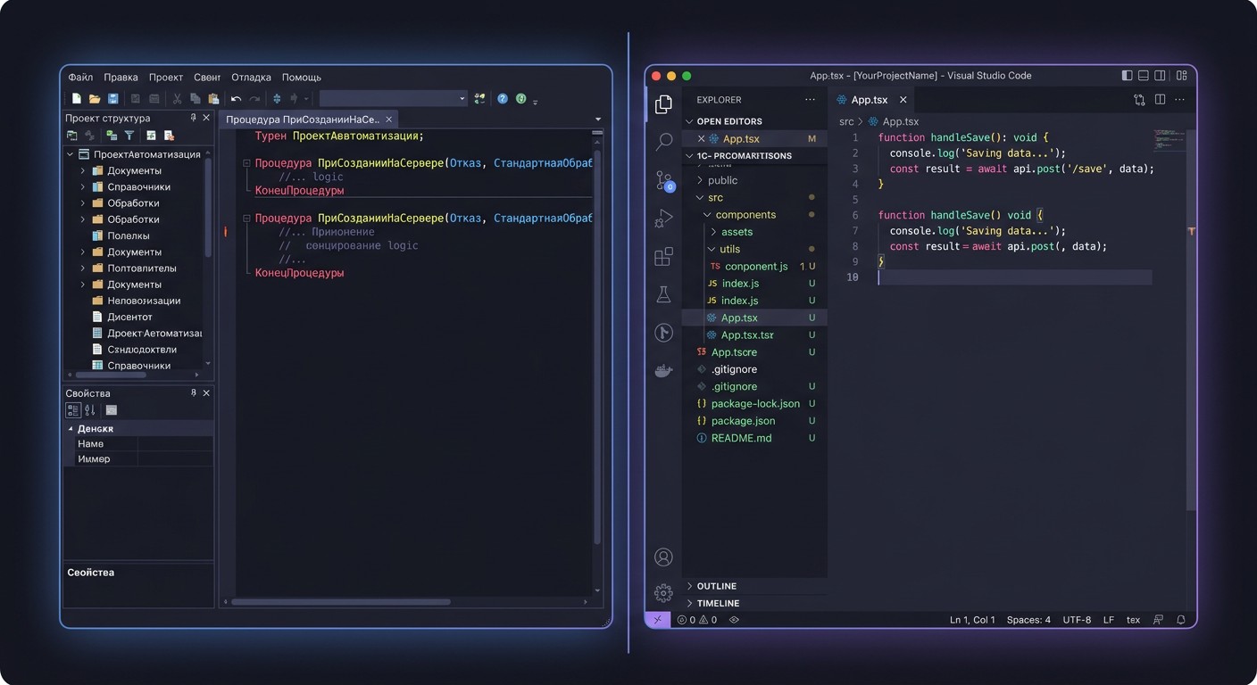Image resolution: width=1257 pixels, height=685 pixels.
Task: Collapse the src folder in Explorer
Action: [x=700, y=197]
